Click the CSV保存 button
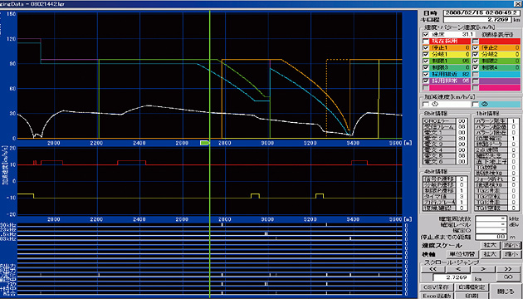The width and height of the screenshot is (523, 299). point(437,287)
